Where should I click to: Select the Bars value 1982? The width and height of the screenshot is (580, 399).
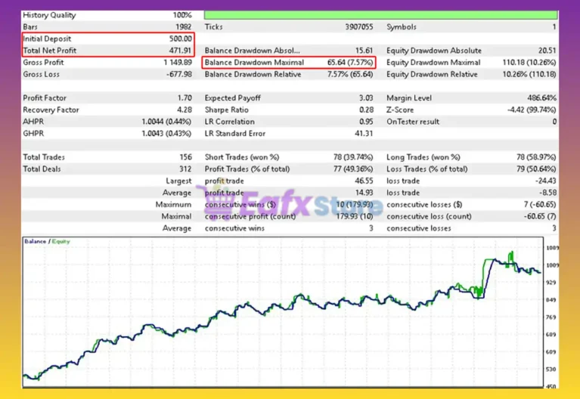[x=184, y=27]
